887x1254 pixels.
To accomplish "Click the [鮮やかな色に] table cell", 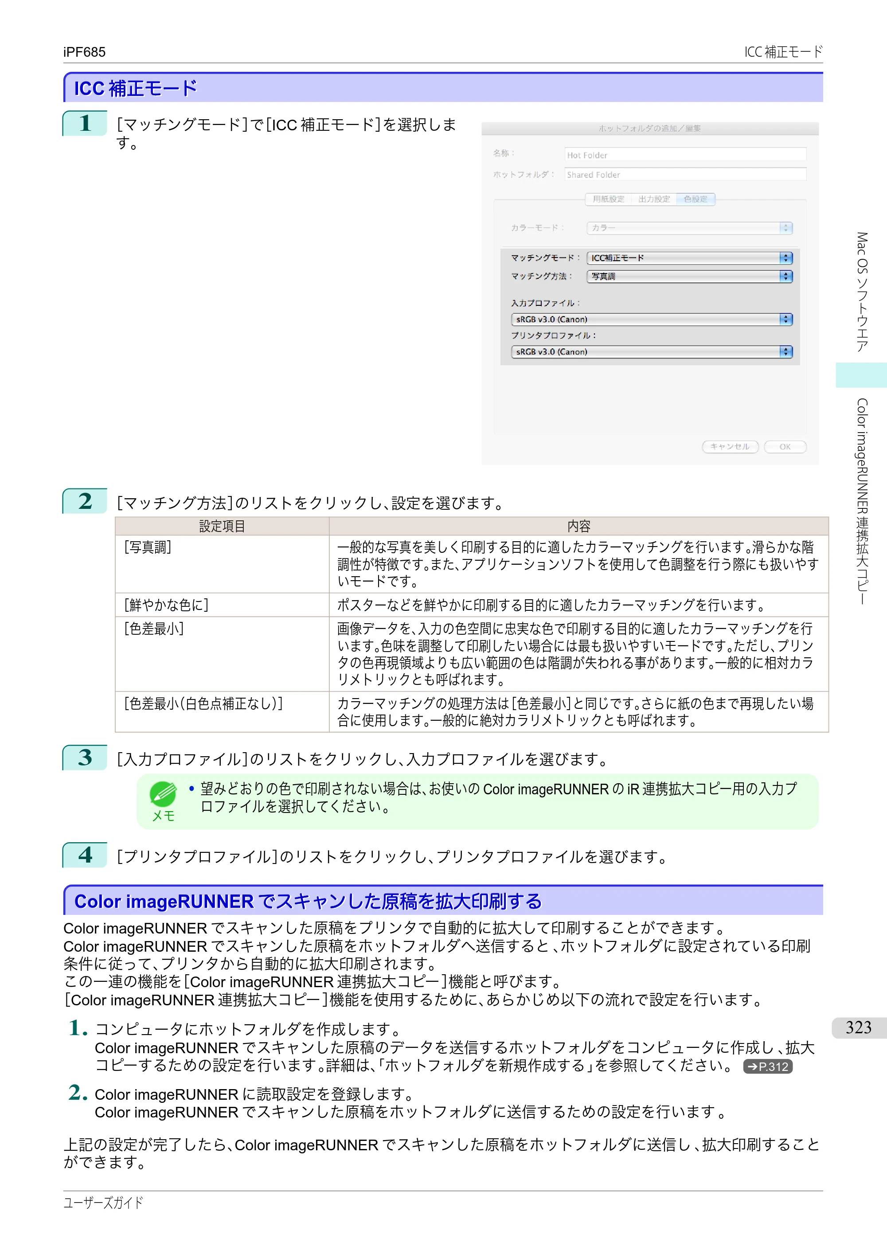I will point(222,605).
